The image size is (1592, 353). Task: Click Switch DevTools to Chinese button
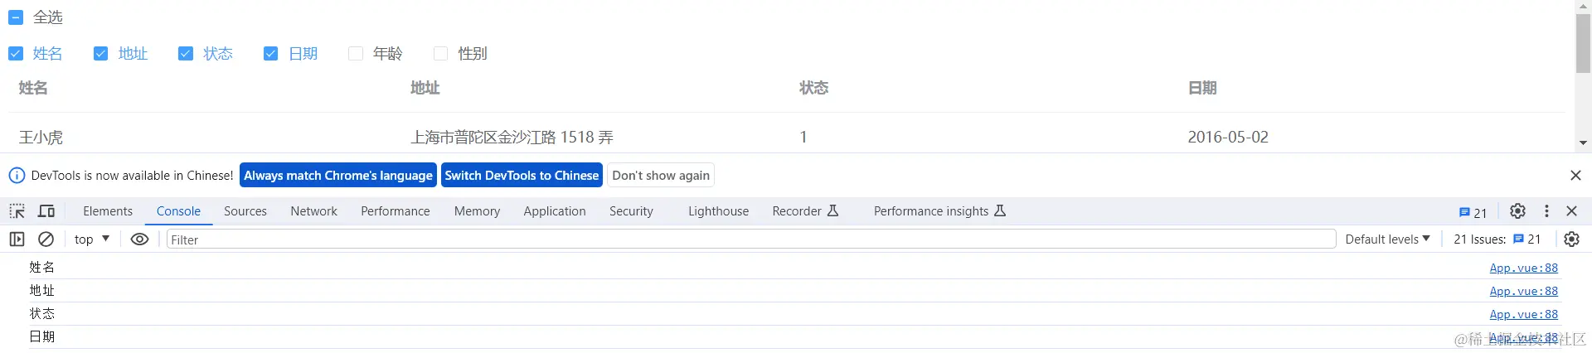click(x=522, y=176)
